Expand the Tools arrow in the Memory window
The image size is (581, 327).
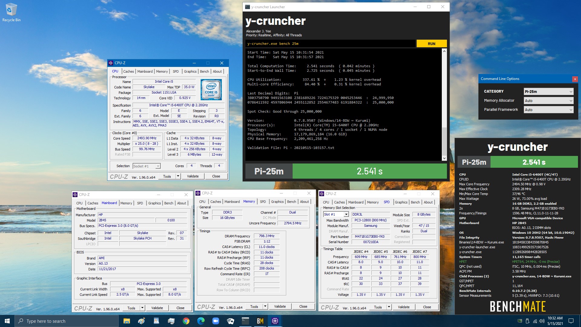click(x=265, y=306)
